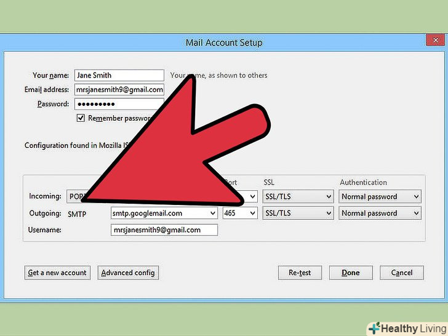Click the SSL column header

coord(268,182)
